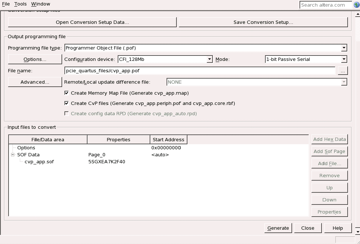
Task: Open the Programming file type dropdown
Action: pyautogui.click(x=344, y=48)
